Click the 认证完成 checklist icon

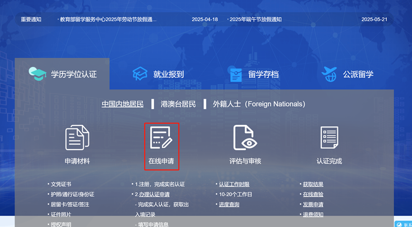coord(329,138)
